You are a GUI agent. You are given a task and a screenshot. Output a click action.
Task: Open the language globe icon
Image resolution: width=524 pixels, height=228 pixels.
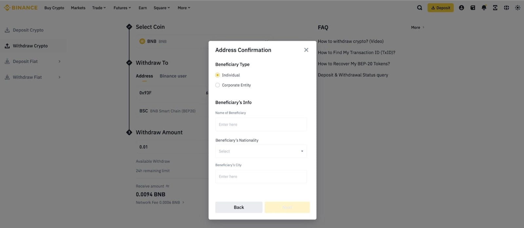click(x=506, y=8)
